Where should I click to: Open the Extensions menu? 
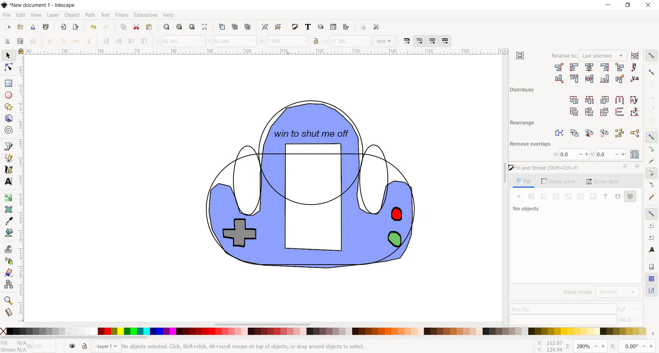[146, 15]
